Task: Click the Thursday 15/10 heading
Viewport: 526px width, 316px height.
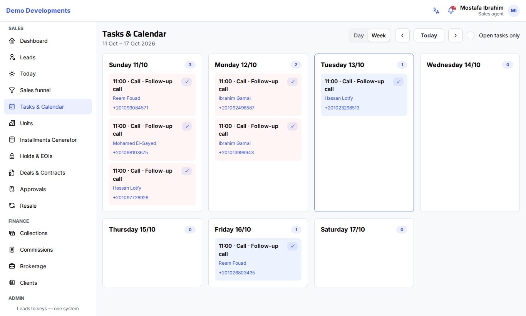Action: coord(132,230)
